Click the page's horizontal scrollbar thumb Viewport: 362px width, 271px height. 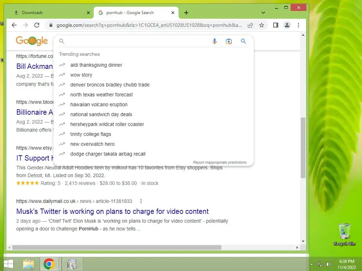click(x=117, y=247)
